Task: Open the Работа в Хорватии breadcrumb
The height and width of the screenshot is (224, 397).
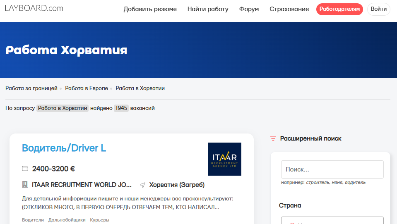Action: click(x=140, y=88)
